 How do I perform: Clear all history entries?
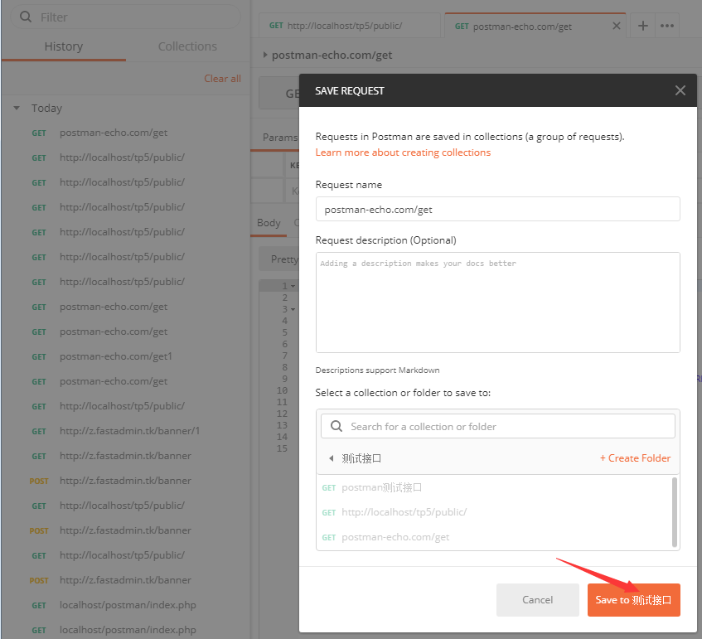(222, 79)
